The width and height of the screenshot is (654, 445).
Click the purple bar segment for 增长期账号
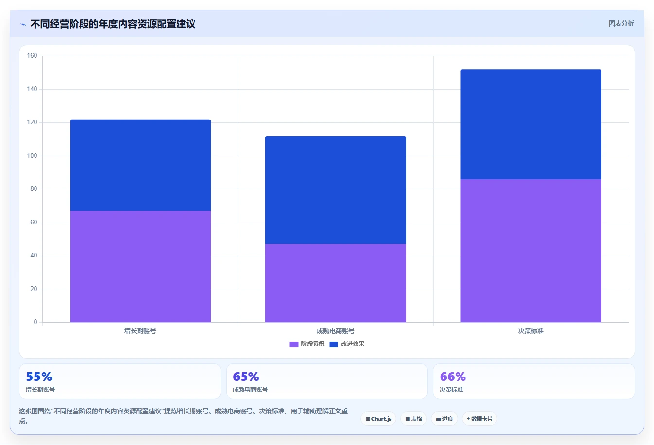click(140, 266)
